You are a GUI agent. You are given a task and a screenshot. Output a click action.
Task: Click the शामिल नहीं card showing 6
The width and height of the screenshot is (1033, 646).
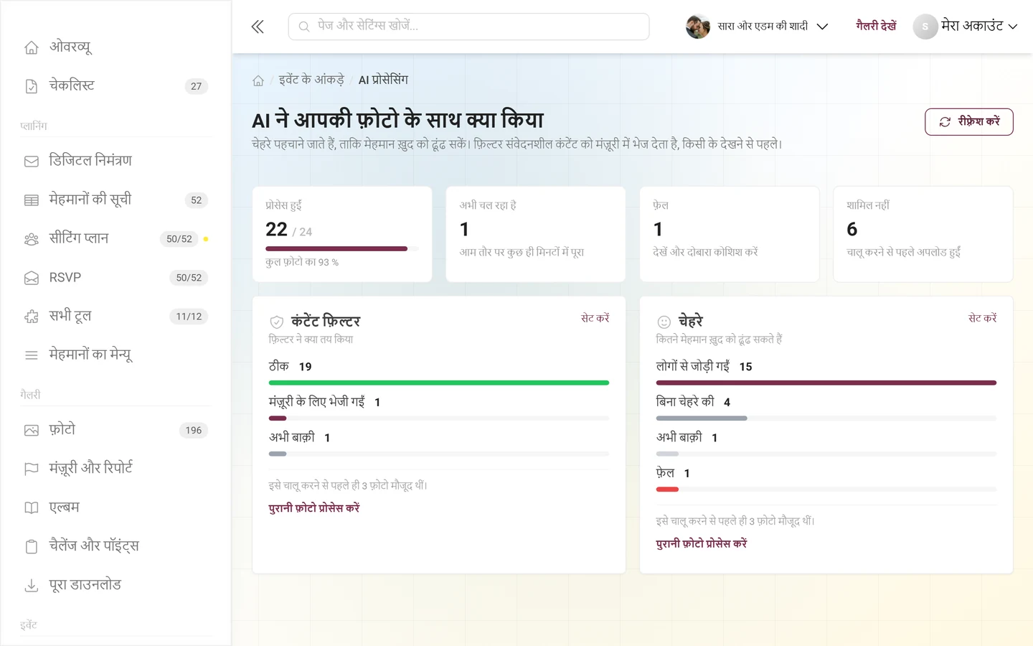point(923,234)
